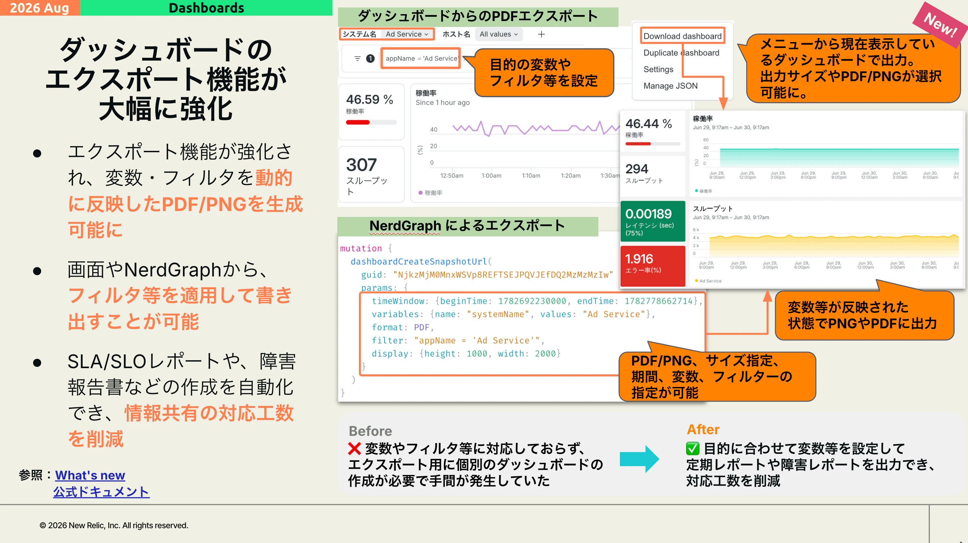Image resolution: width=968 pixels, height=543 pixels.
Task: Choose Download dashboard from the menu
Action: click(x=682, y=36)
